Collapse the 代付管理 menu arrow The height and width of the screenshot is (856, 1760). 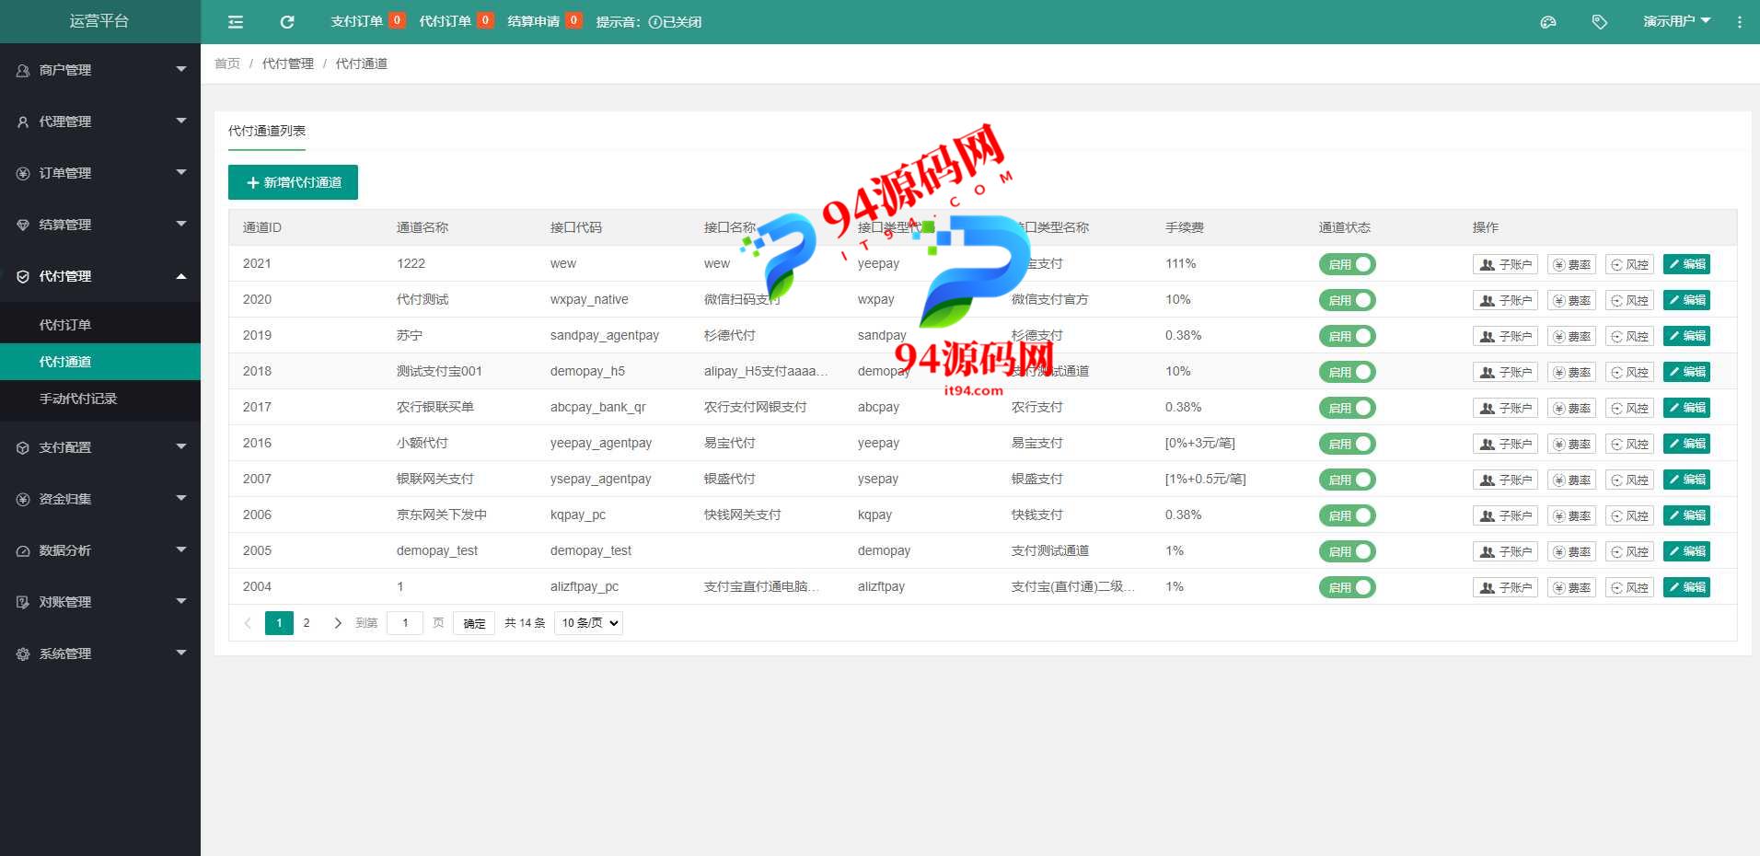181,276
